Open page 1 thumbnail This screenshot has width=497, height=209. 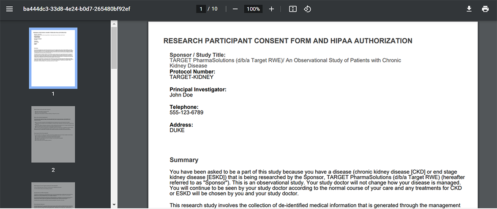(53, 58)
